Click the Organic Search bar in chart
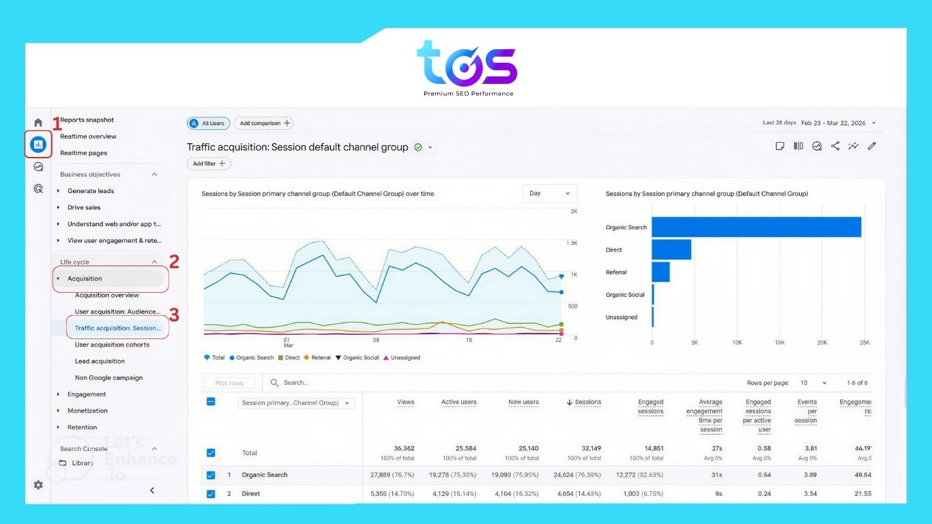Screen dimensions: 932x524 click(756, 227)
